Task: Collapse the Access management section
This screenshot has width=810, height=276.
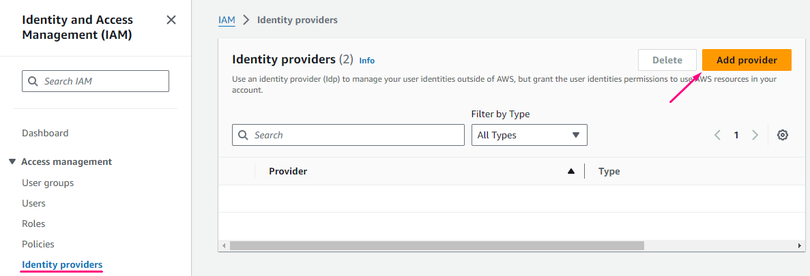Action: 12,162
